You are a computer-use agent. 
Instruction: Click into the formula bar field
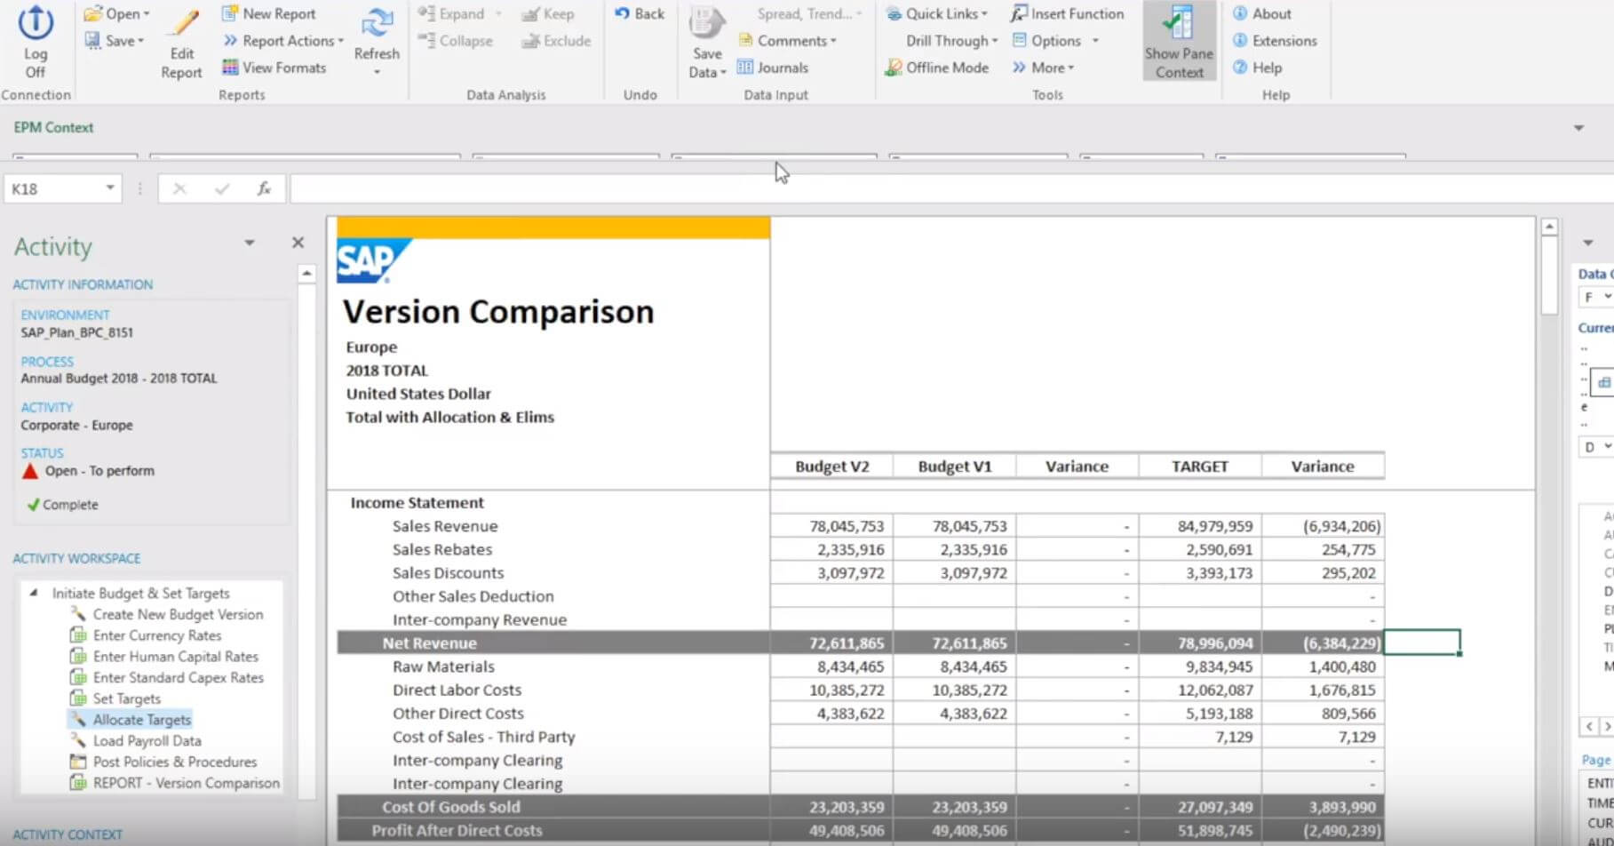pos(950,188)
